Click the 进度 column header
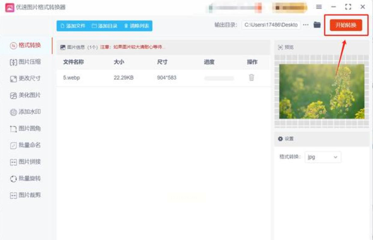The height and width of the screenshot is (240, 373). (209, 62)
